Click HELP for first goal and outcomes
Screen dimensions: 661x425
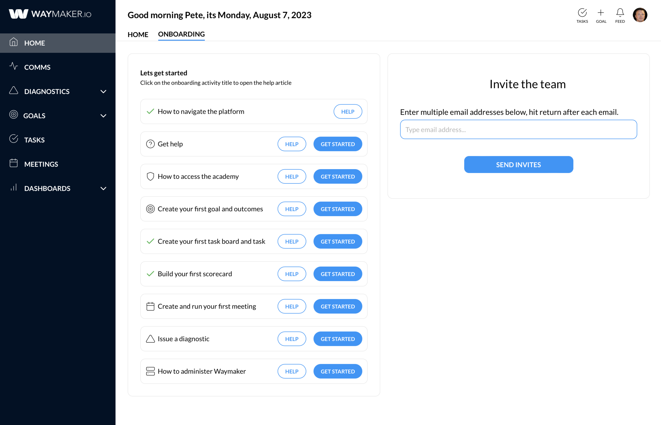click(292, 209)
